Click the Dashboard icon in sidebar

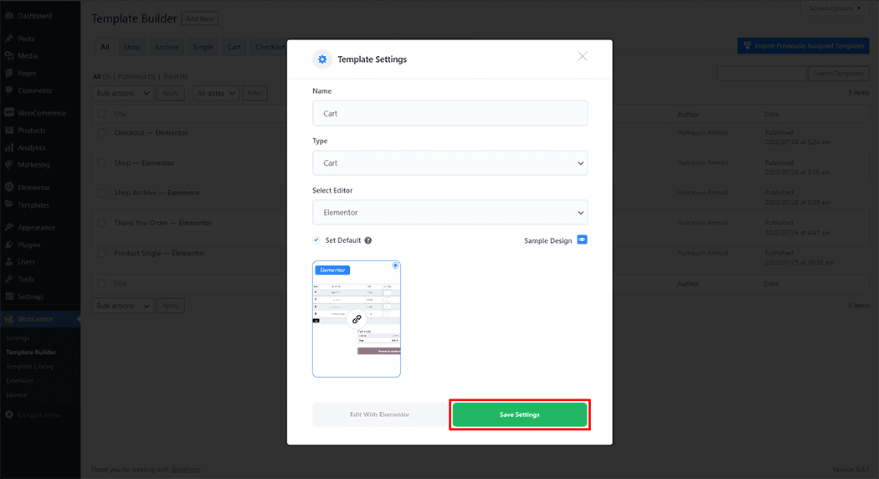click(x=8, y=16)
